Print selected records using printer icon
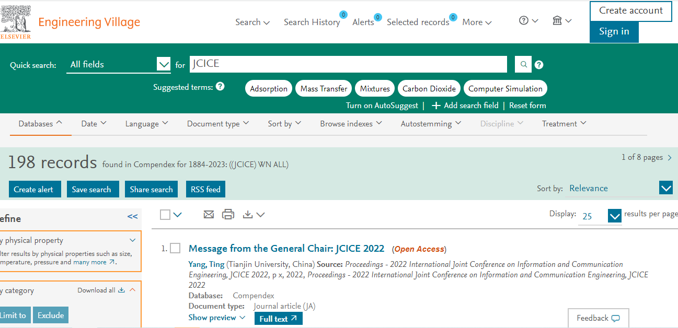 pos(228,214)
